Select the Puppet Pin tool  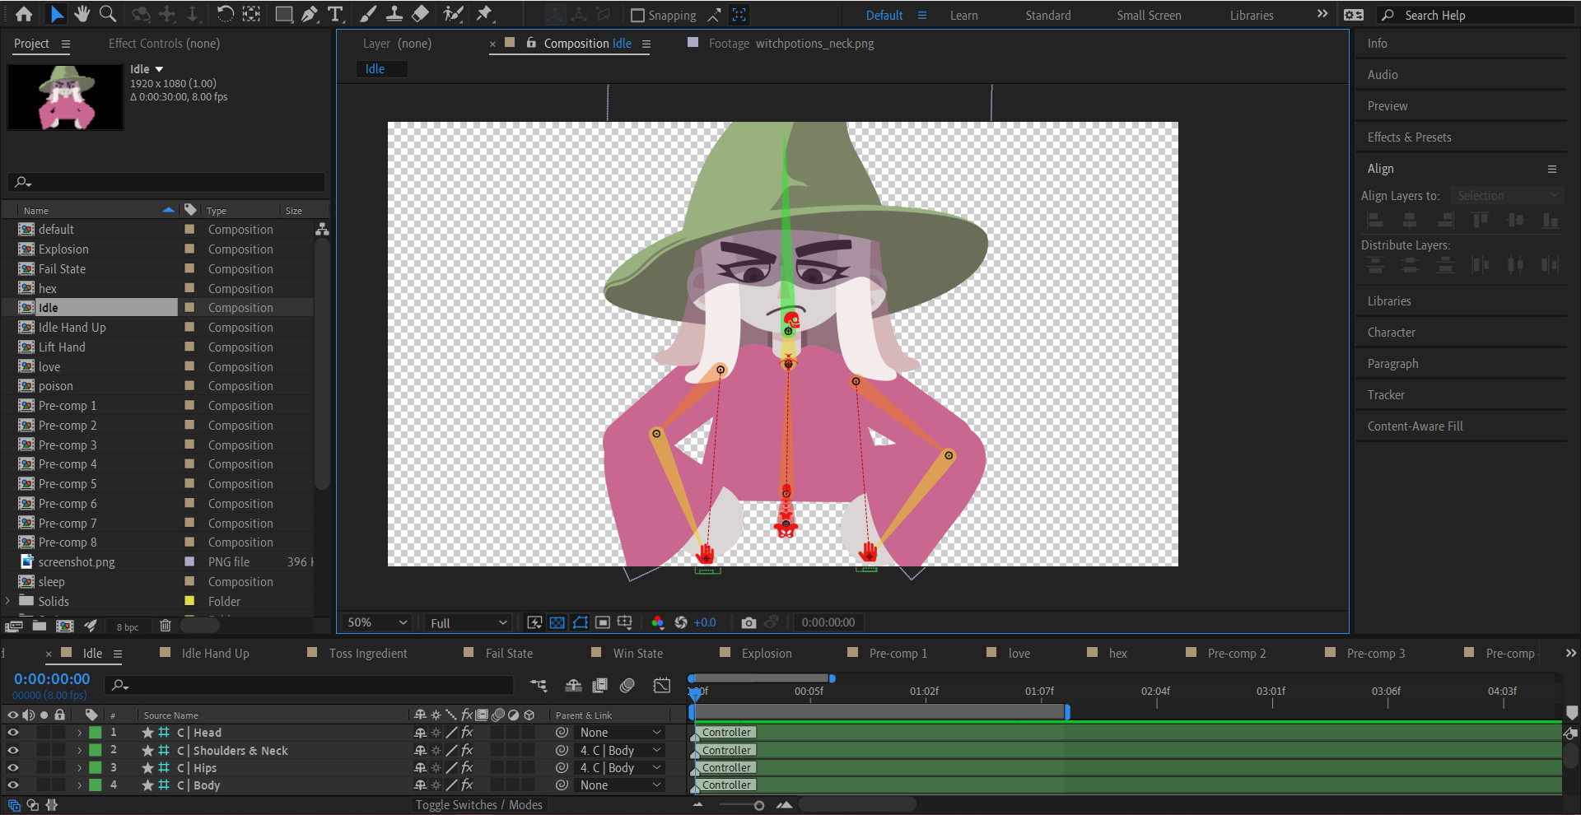[484, 14]
